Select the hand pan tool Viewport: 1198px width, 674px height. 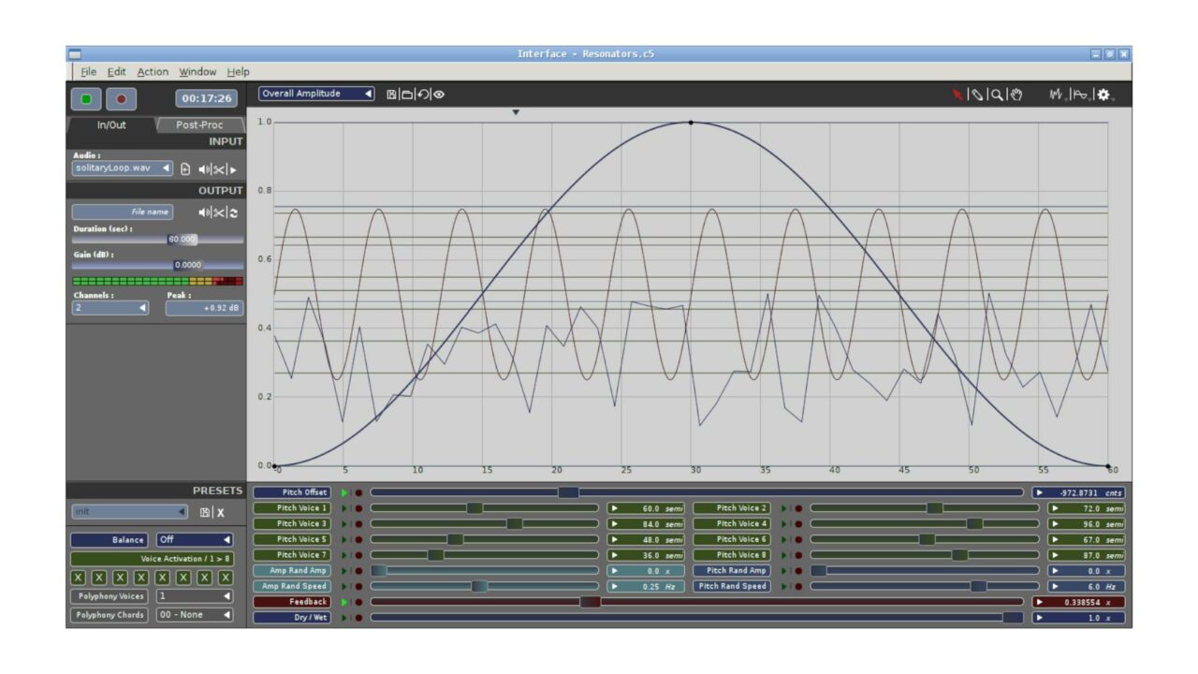pyautogui.click(x=1016, y=95)
